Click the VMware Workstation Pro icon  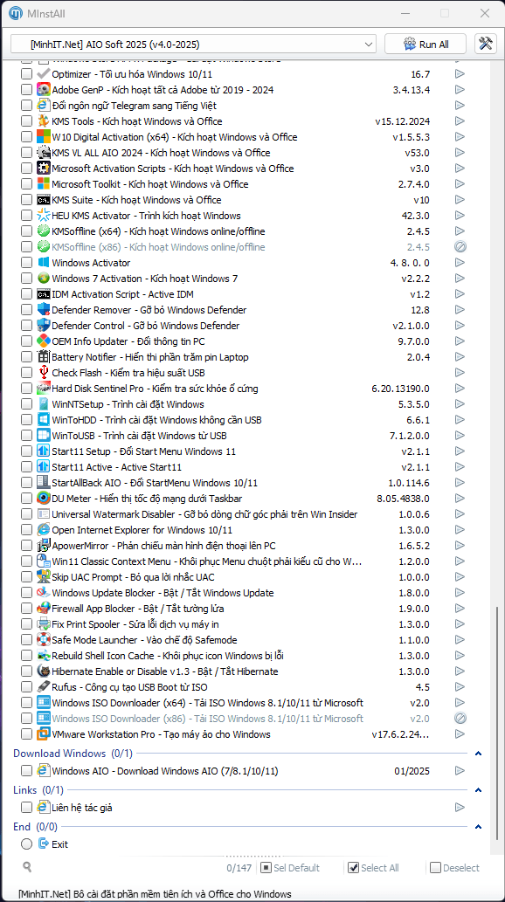tap(43, 734)
